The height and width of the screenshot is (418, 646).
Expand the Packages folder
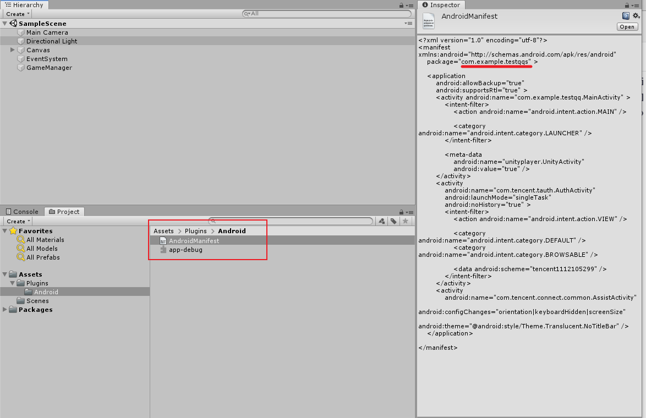point(5,310)
